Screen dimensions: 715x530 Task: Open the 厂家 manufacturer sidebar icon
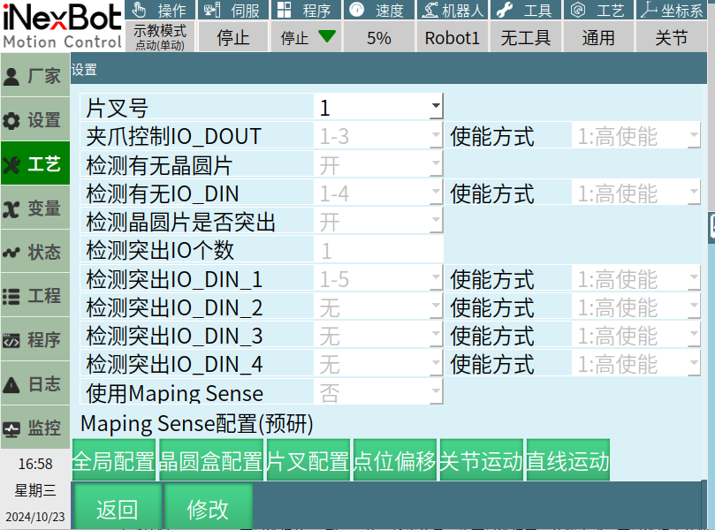12,76
